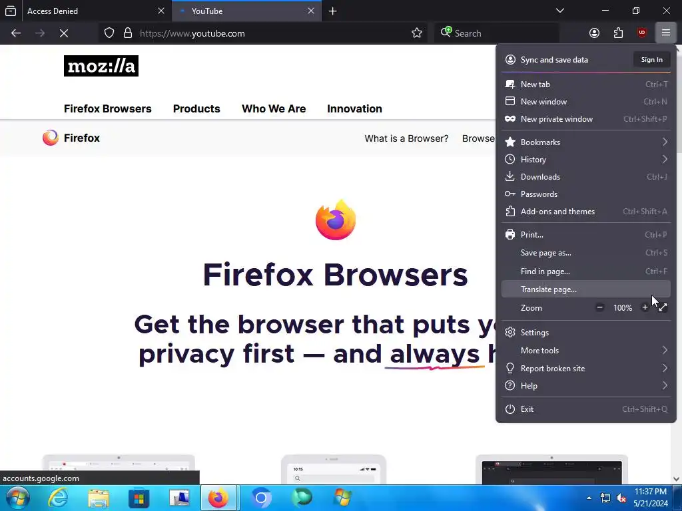Increase zoom with the plus button
The width and height of the screenshot is (682, 511).
(645, 307)
